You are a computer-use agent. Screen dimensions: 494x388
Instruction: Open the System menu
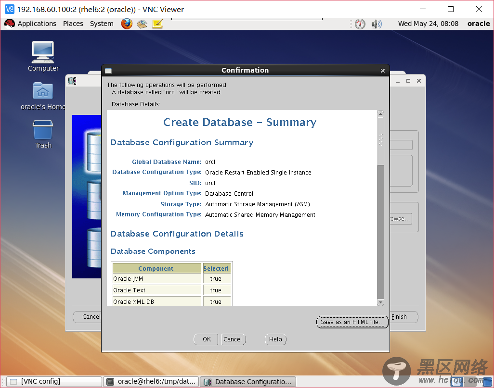pos(102,24)
